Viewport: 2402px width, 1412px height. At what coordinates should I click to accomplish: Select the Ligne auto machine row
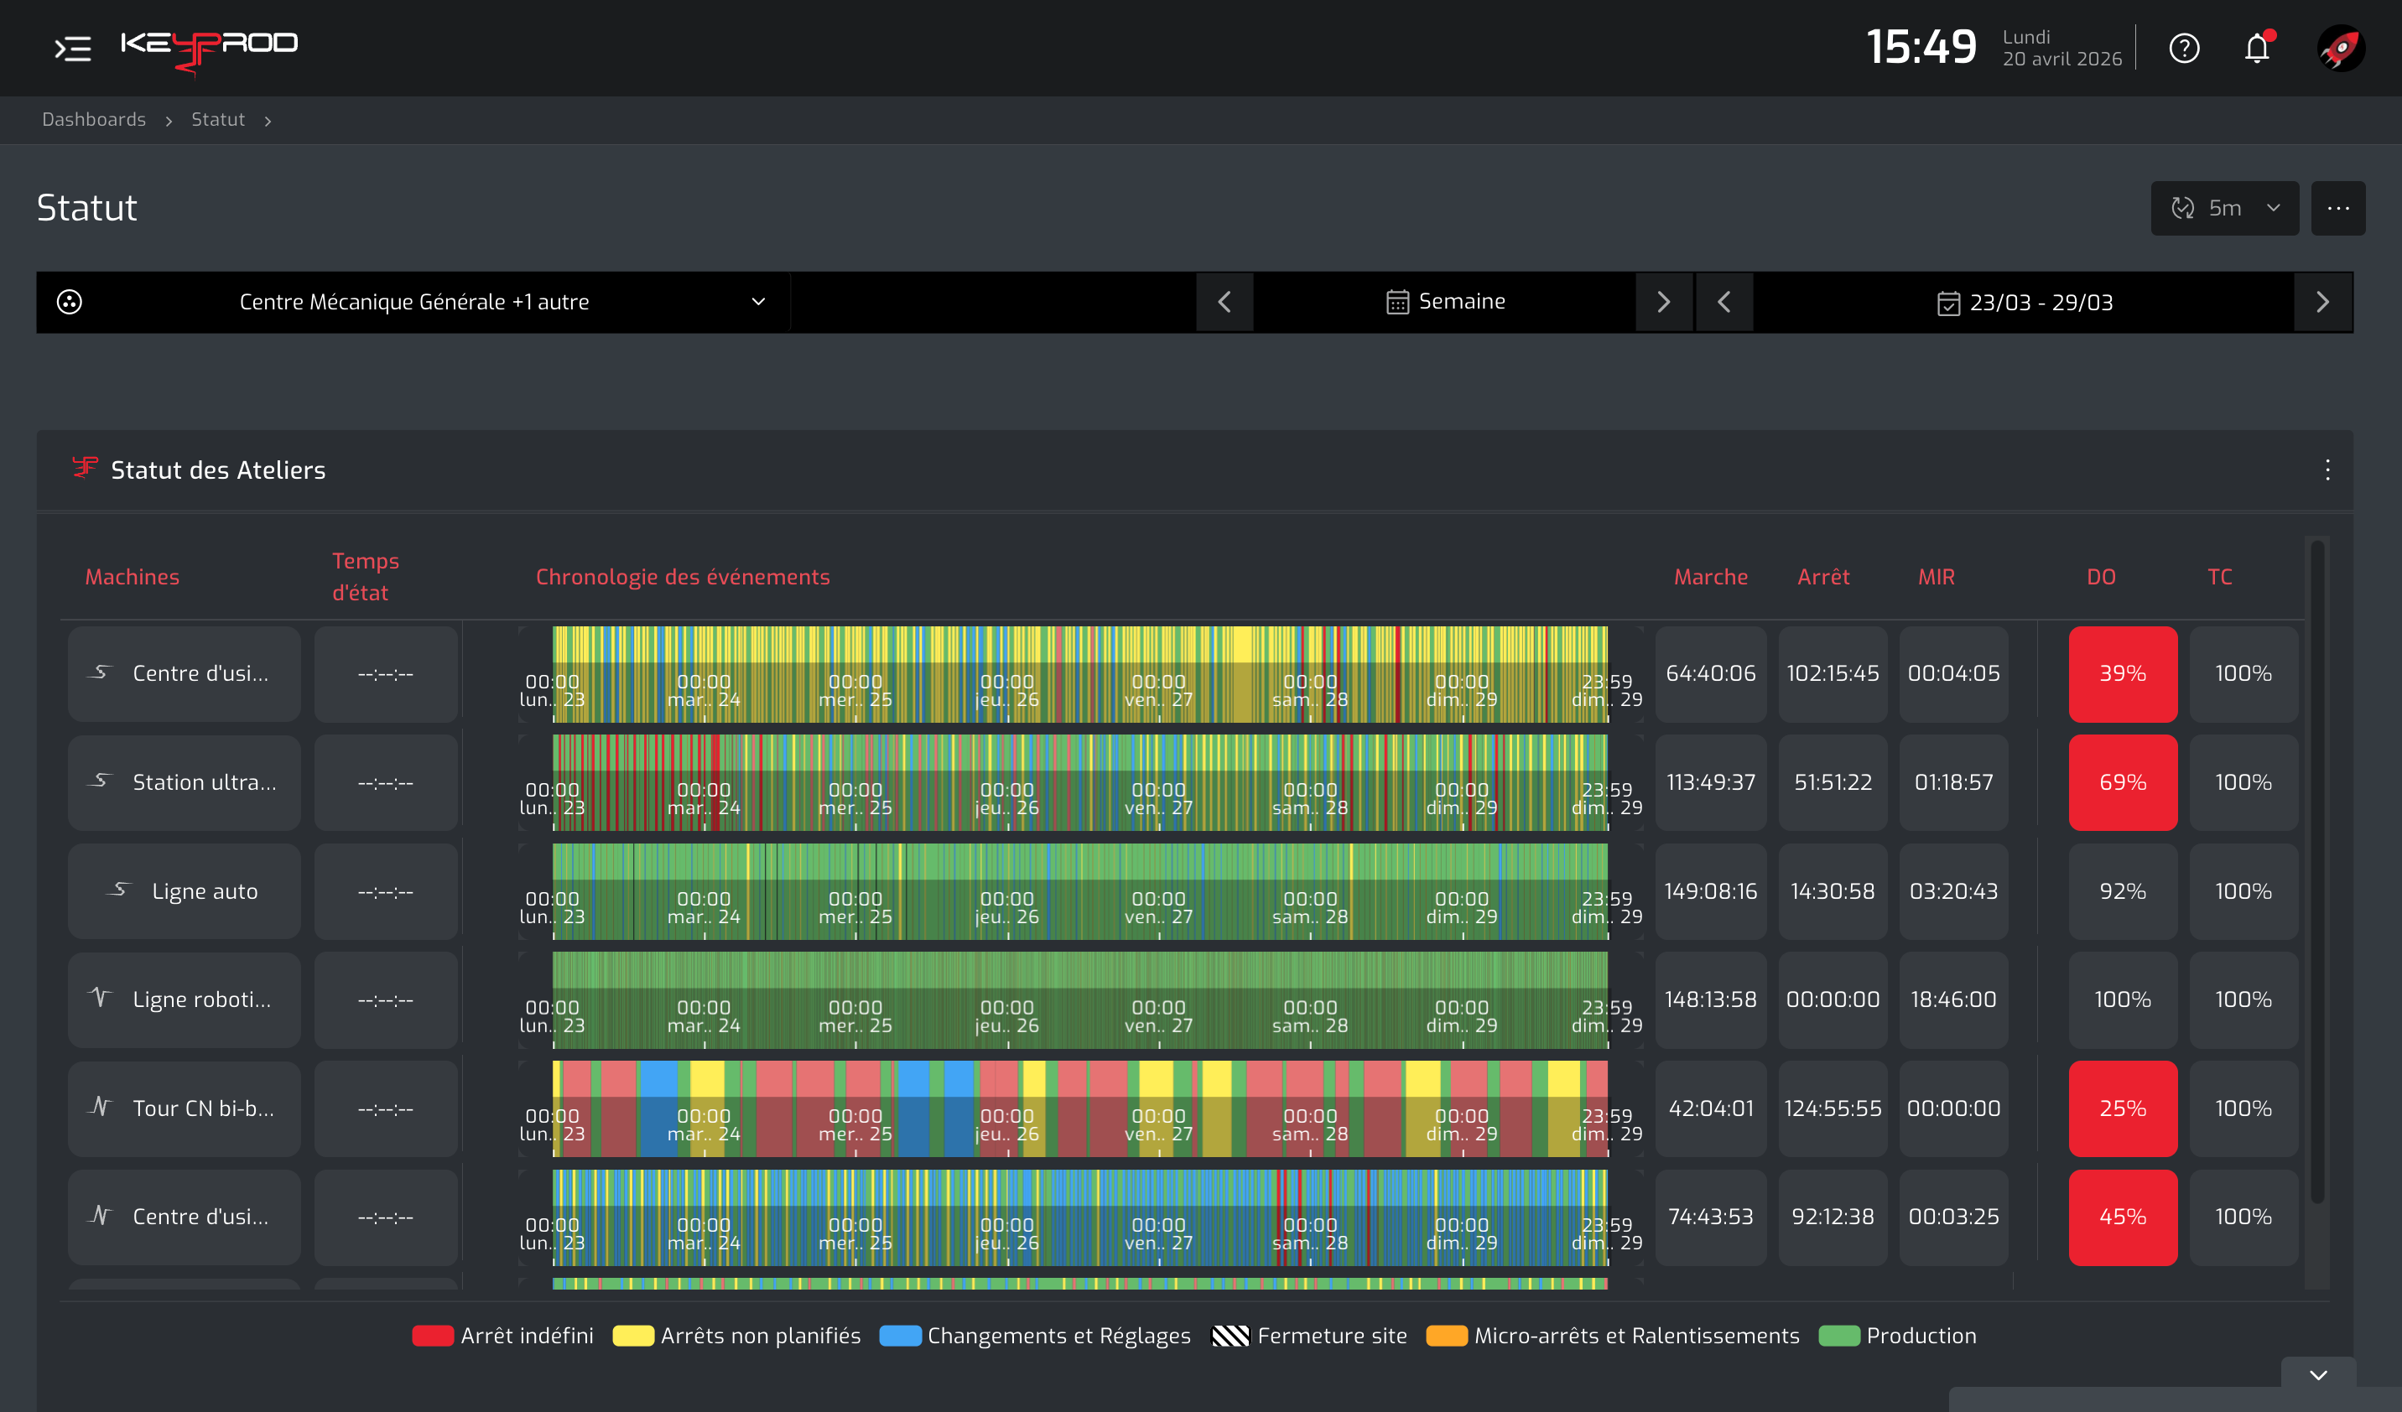coord(184,890)
